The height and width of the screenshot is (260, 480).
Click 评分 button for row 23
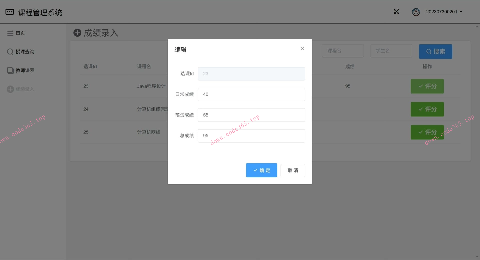coord(427,86)
